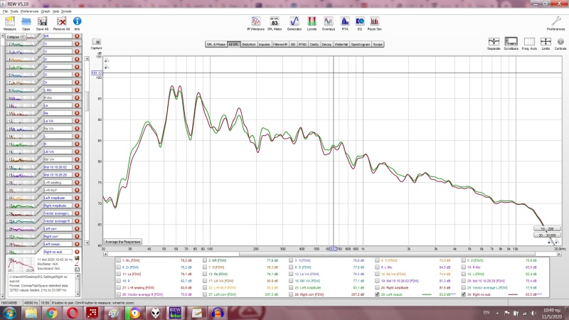Viewport: 569px width, 320px height.
Task: Open the EQ window
Action: coord(360,23)
